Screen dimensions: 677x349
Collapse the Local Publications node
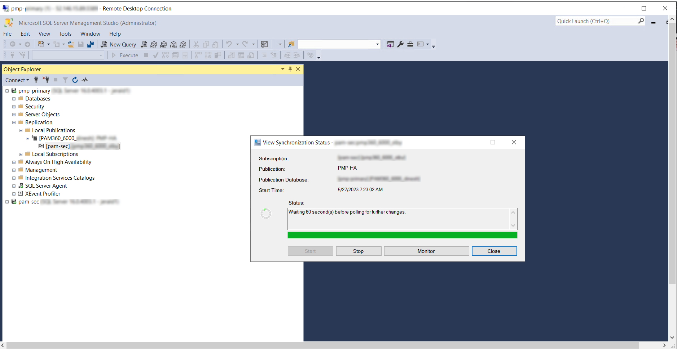pos(21,130)
